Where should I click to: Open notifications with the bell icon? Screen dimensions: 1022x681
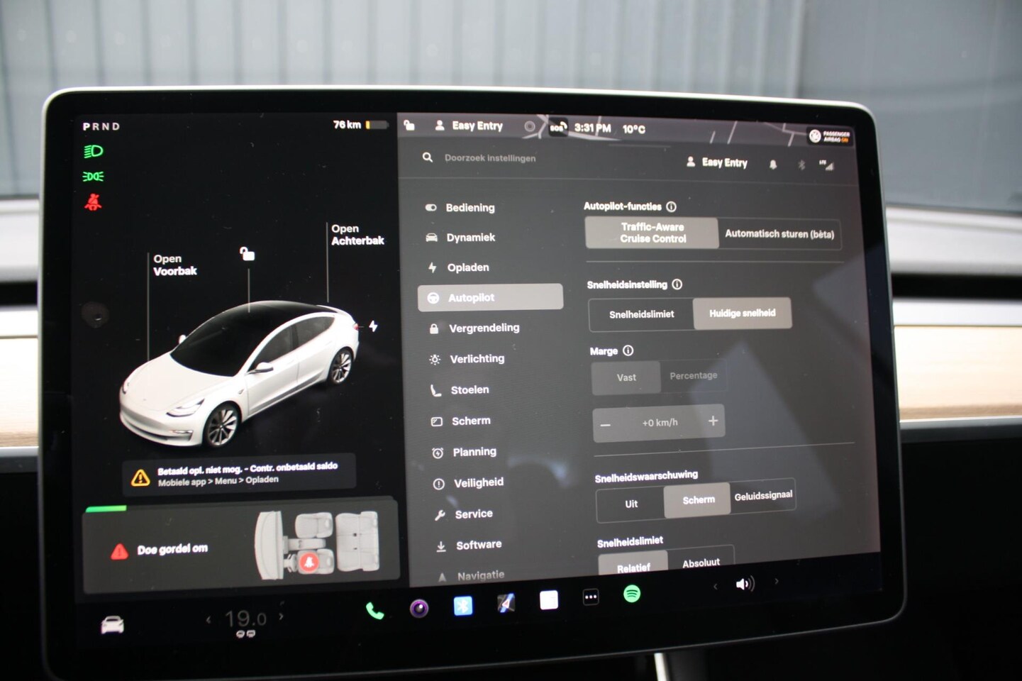click(773, 165)
